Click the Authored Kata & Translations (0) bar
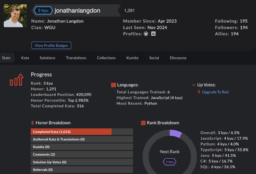256x174 pixels. point(82,139)
